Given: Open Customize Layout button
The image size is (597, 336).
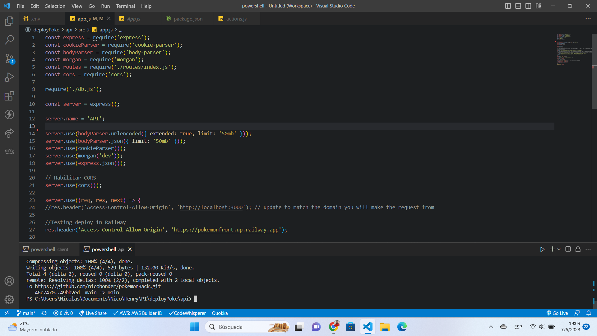Looking at the screenshot, I should 539,6.
